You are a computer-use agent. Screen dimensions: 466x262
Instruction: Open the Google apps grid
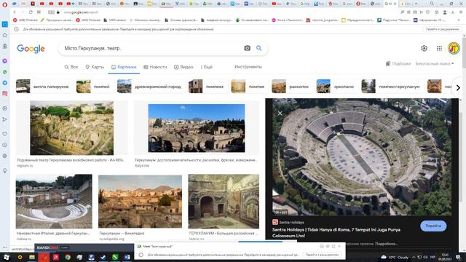(439, 48)
